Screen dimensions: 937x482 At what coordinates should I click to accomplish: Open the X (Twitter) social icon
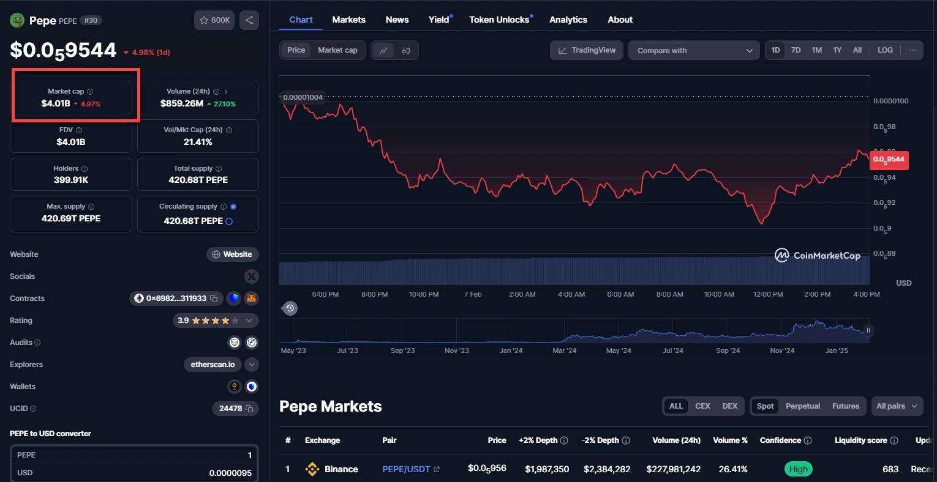[252, 276]
